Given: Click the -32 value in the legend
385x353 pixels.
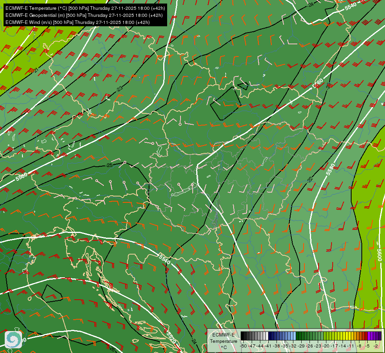Looking at the screenshot, I should (x=294, y=346).
